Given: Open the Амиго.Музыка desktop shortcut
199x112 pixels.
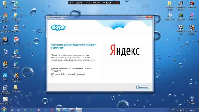Looking at the screenshot, I should click(x=5, y=100).
